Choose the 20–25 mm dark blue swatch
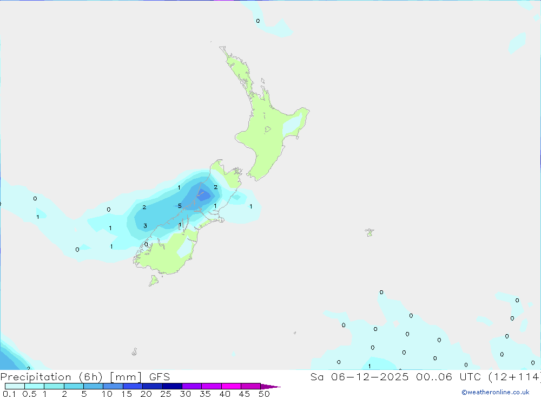Image resolution: width=541 pixels, height=397 pixels. click(153, 386)
